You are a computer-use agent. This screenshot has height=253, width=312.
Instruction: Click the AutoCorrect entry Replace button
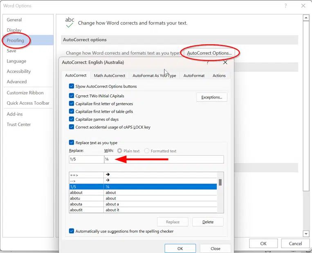173,222
